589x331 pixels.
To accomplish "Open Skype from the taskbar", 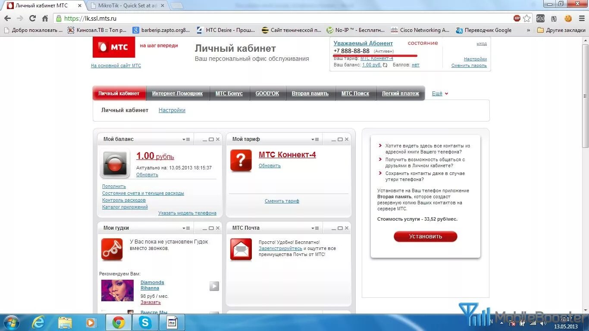I will click(x=145, y=322).
